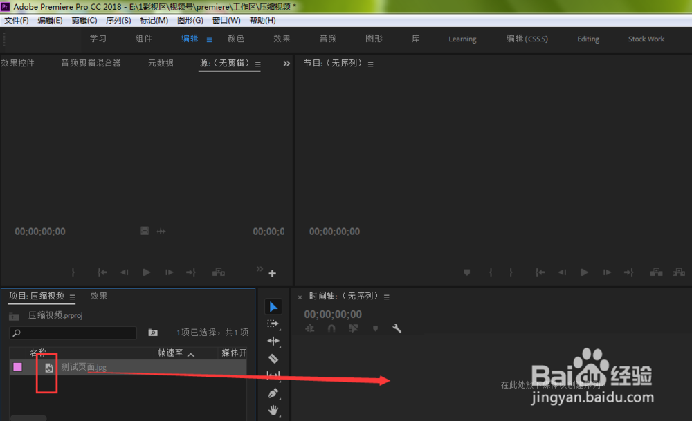The height and width of the screenshot is (421, 692).
Task: Toggle Linked Selection in timeline
Action: (x=353, y=328)
